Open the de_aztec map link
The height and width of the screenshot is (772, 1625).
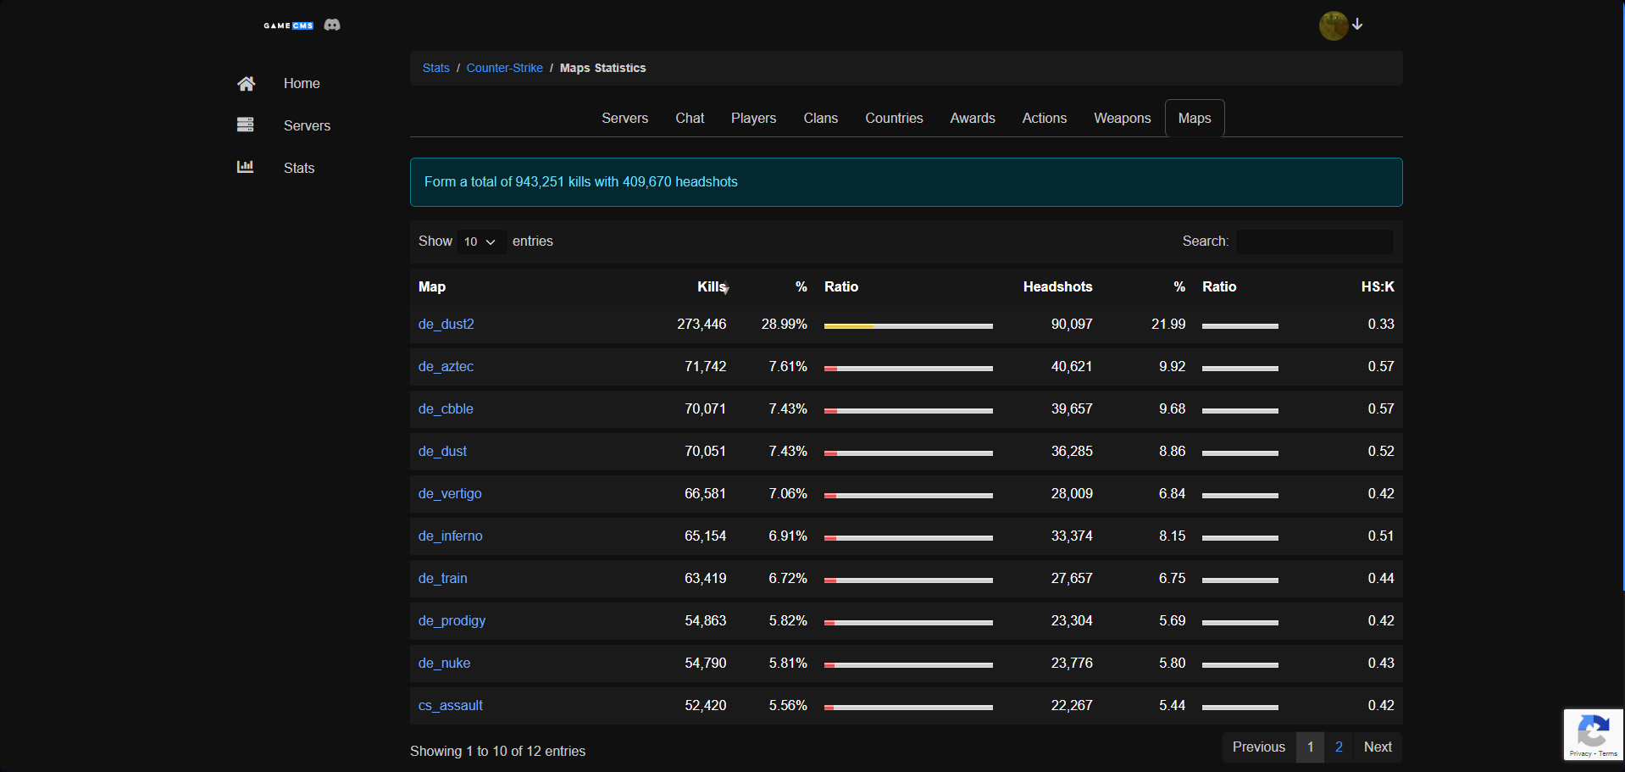(x=446, y=366)
